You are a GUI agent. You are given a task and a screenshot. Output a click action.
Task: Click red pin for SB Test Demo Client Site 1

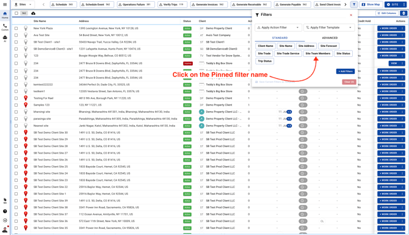(26, 193)
